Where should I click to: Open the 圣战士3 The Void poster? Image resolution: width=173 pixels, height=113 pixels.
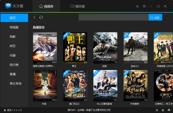coord(135,48)
